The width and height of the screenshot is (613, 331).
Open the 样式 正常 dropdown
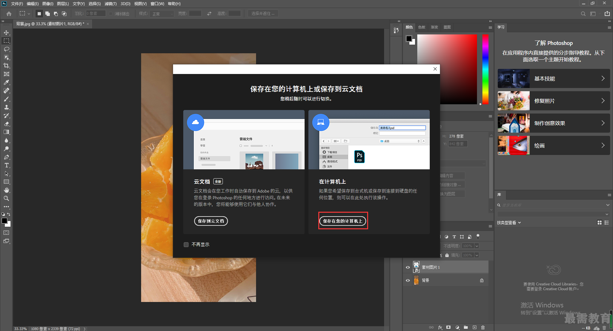pos(162,14)
